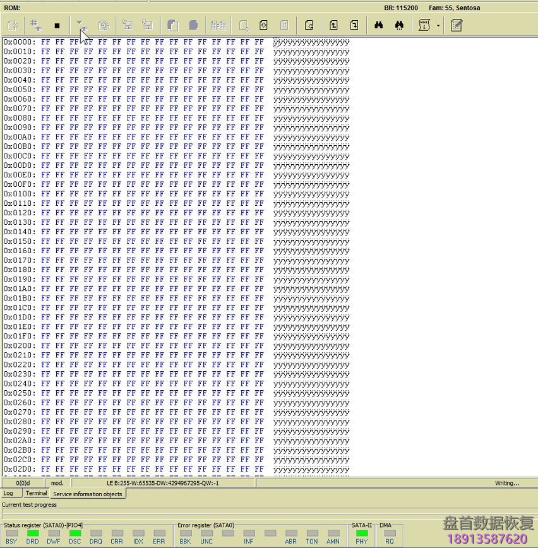The width and height of the screenshot is (538, 548).
Task: Click the first Read ROM toolbar icon
Action: click(14, 25)
